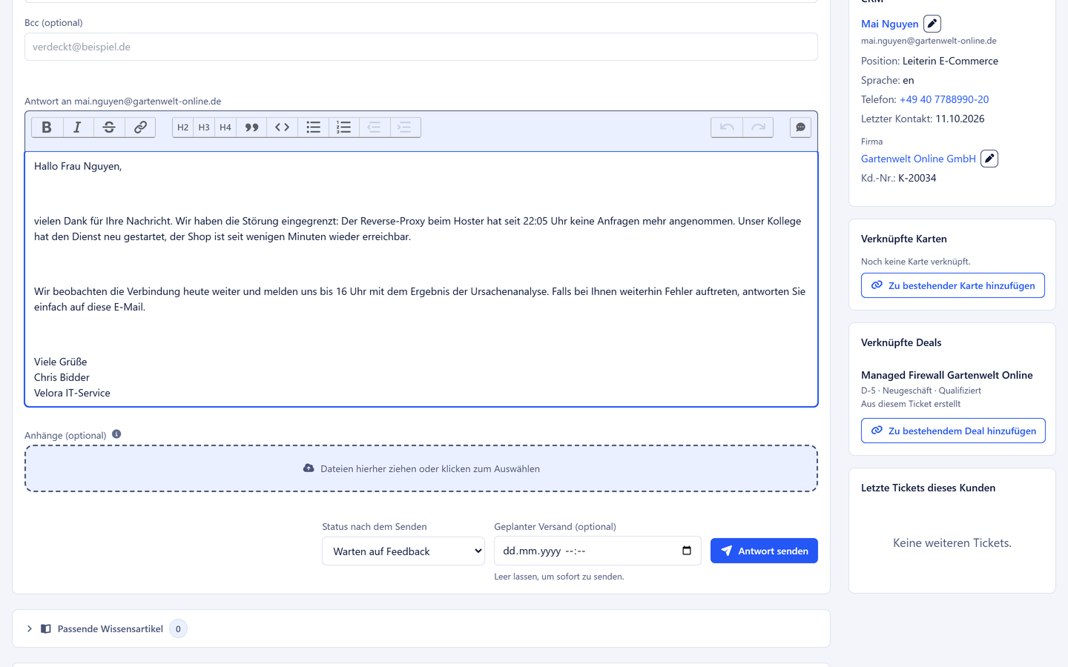
Task: Increase list indent
Action: (405, 127)
